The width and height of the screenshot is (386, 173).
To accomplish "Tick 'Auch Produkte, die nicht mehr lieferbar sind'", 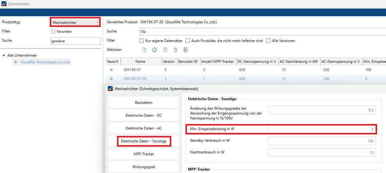I will point(188,40).
